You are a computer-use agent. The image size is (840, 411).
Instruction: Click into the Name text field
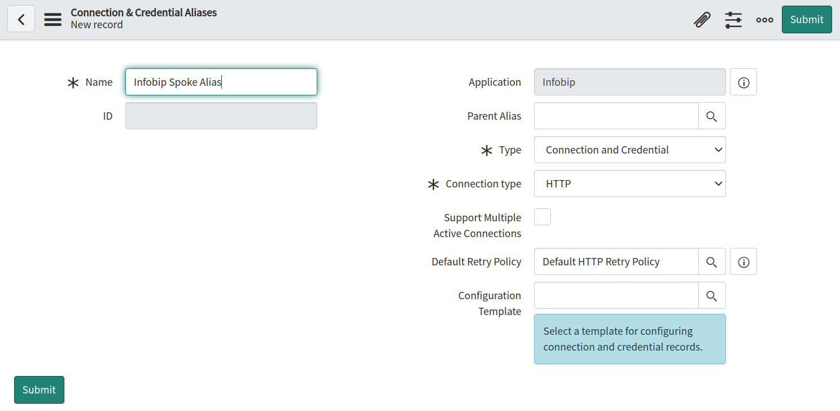point(221,82)
